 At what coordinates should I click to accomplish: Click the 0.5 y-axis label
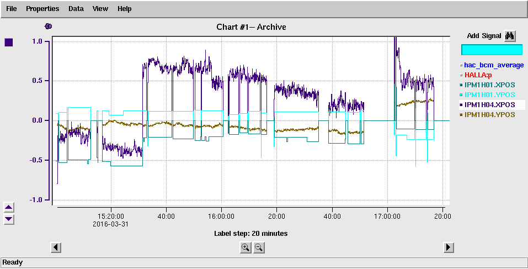pos(37,81)
